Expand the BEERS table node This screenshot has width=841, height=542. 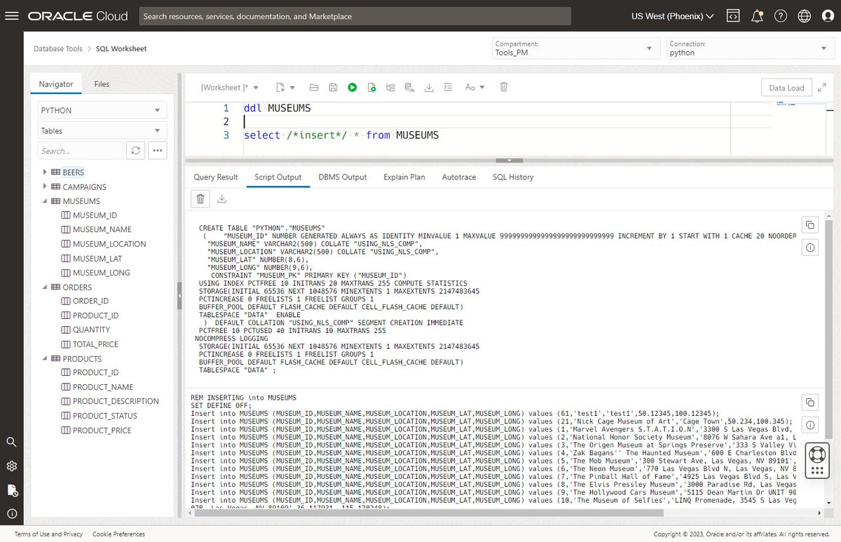coord(46,172)
